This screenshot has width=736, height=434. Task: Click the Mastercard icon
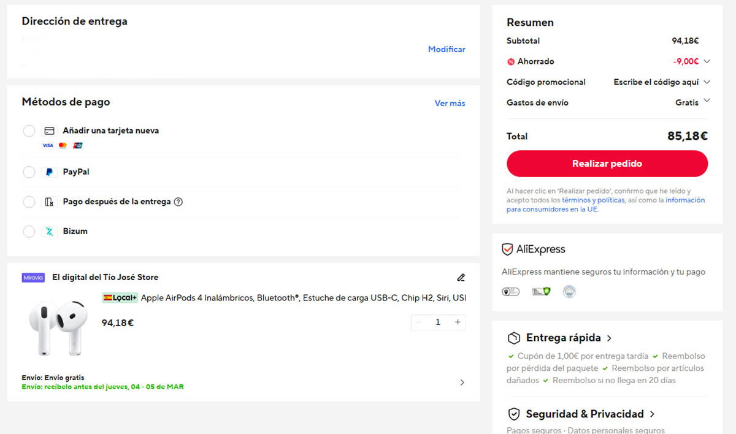point(61,145)
